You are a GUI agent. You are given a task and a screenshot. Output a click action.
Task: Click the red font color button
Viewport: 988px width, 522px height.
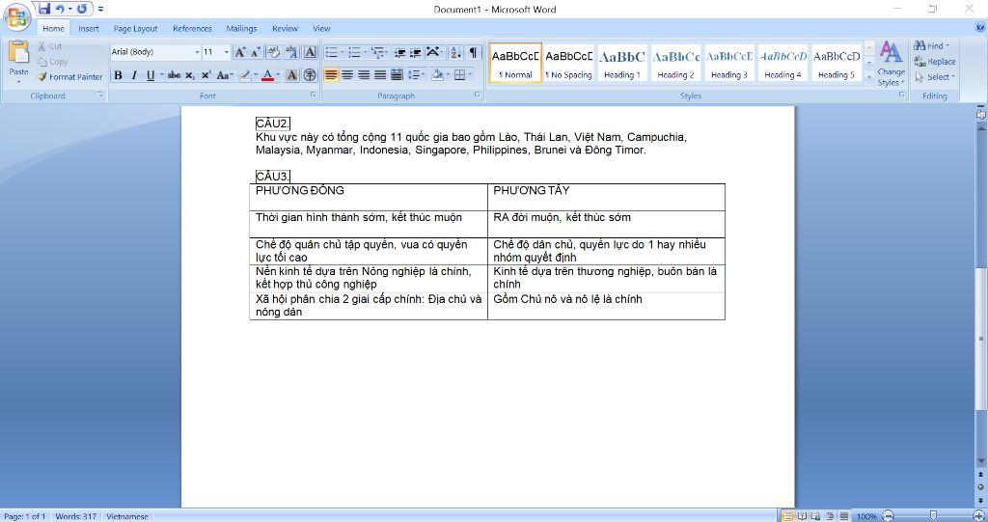tap(267, 75)
